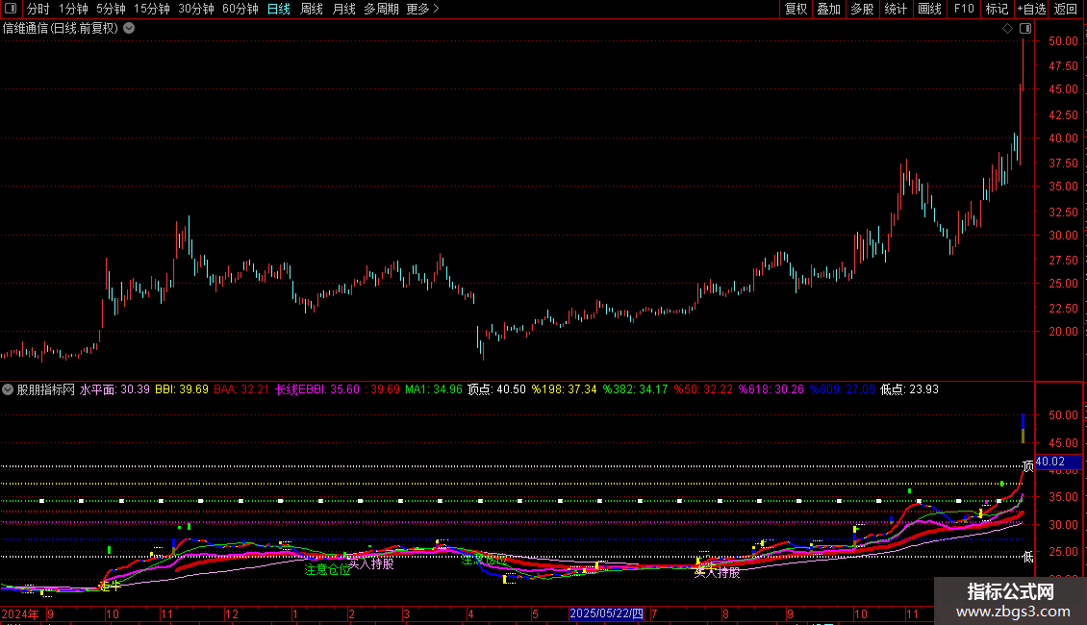
Task: Add stock with +自选 button
Action: click(1030, 9)
